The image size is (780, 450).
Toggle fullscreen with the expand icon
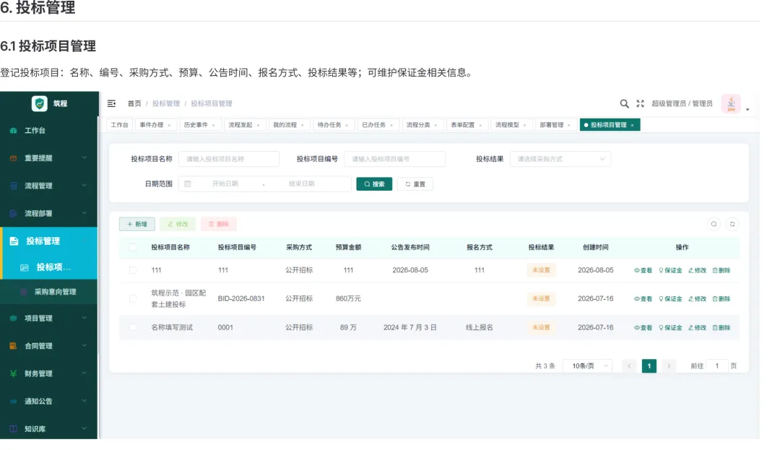pos(640,103)
